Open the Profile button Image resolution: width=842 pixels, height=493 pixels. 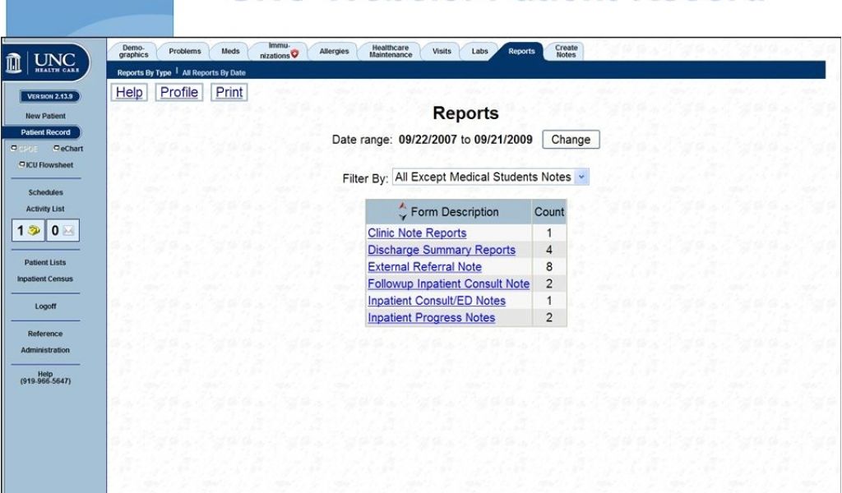tap(178, 92)
